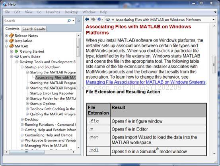
Task: Select Associating Files with MATLAB tree item
Action: tap(56, 77)
